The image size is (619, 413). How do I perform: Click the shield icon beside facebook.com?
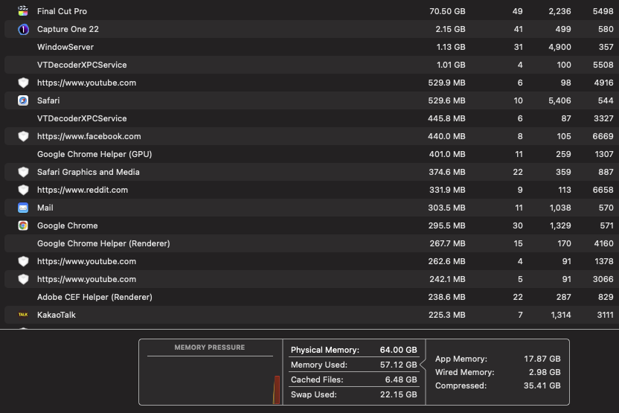click(x=23, y=136)
